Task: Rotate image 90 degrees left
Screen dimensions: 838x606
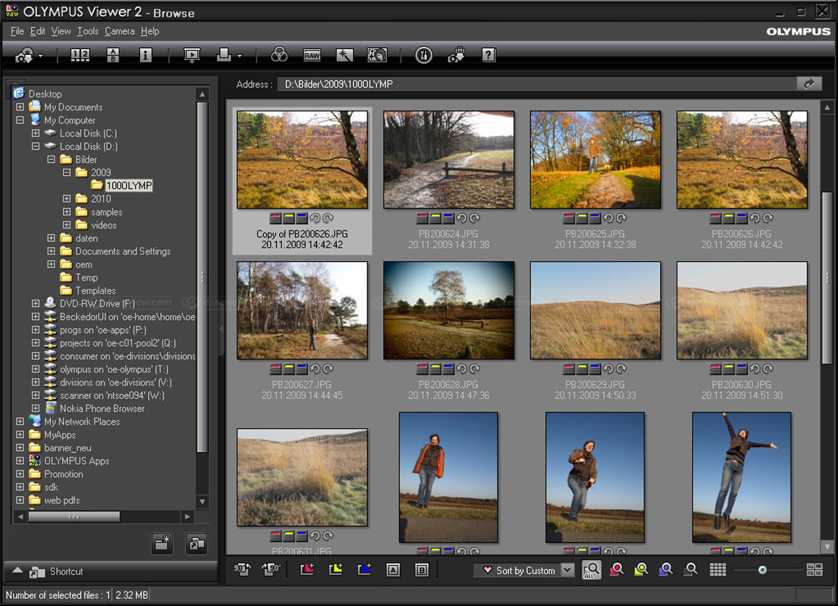Action: pyautogui.click(x=242, y=570)
